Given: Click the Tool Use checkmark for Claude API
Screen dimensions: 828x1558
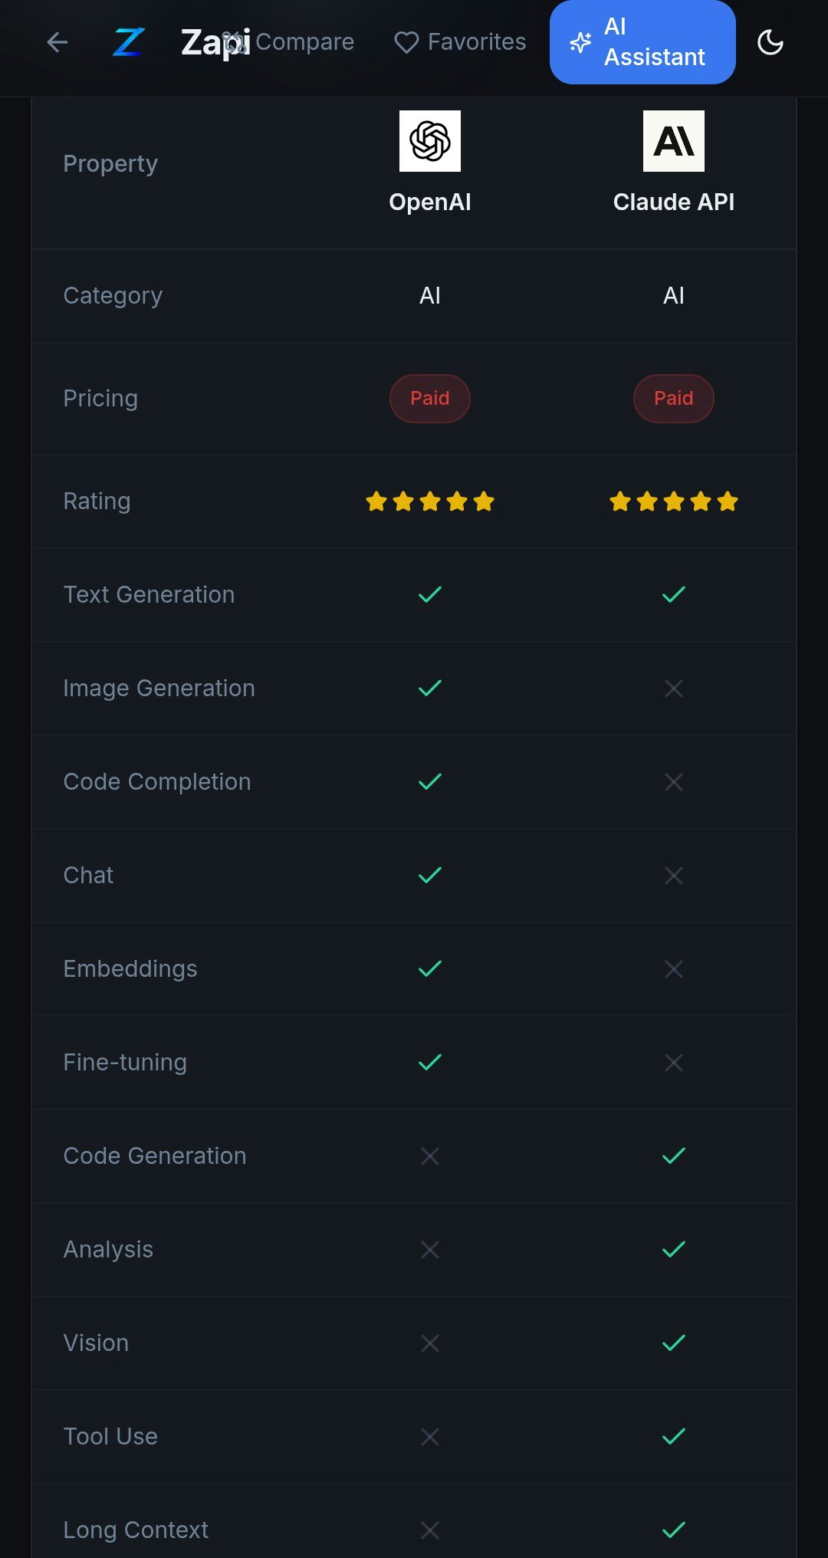Looking at the screenshot, I should point(673,1436).
